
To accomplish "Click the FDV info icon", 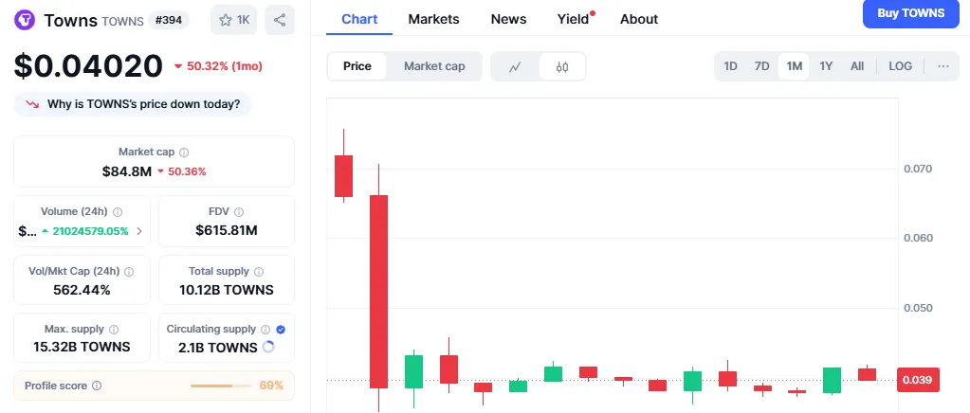I will pyautogui.click(x=239, y=212).
